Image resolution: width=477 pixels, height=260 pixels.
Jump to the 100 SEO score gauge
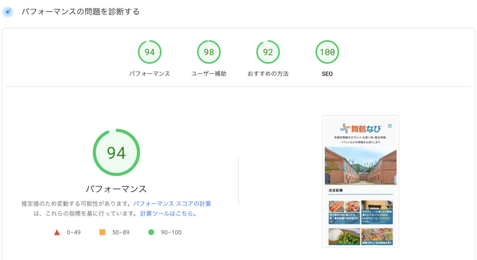pyautogui.click(x=327, y=52)
